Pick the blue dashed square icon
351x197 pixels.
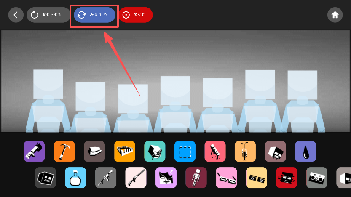(x=185, y=152)
